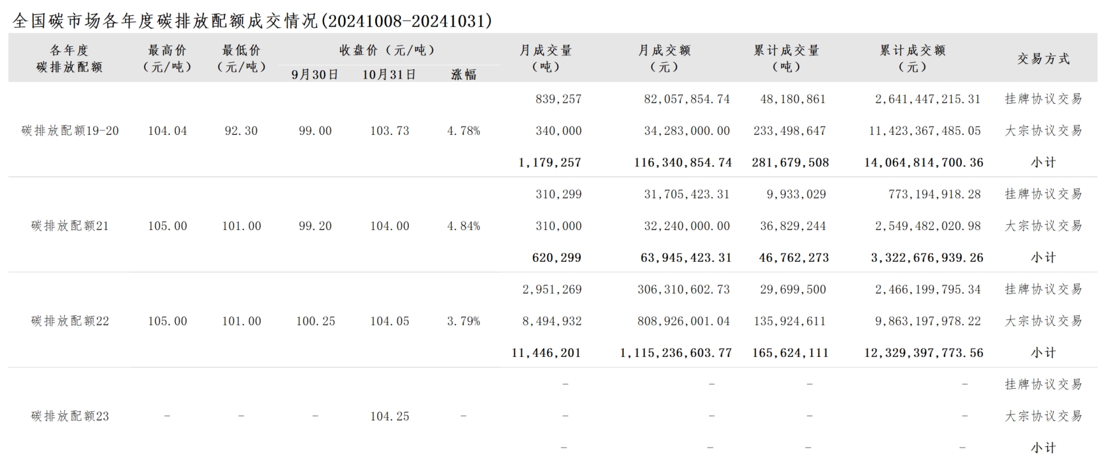Screen dimensions: 1104x464
Task: Select the 碳排放配额21 row label
Action: (70, 226)
